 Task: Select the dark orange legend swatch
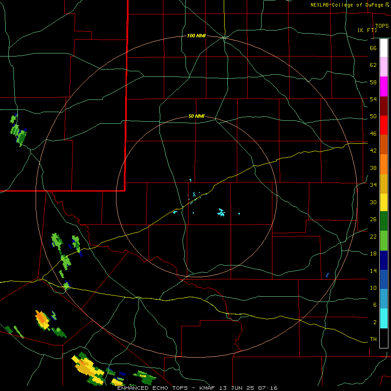(x=384, y=144)
